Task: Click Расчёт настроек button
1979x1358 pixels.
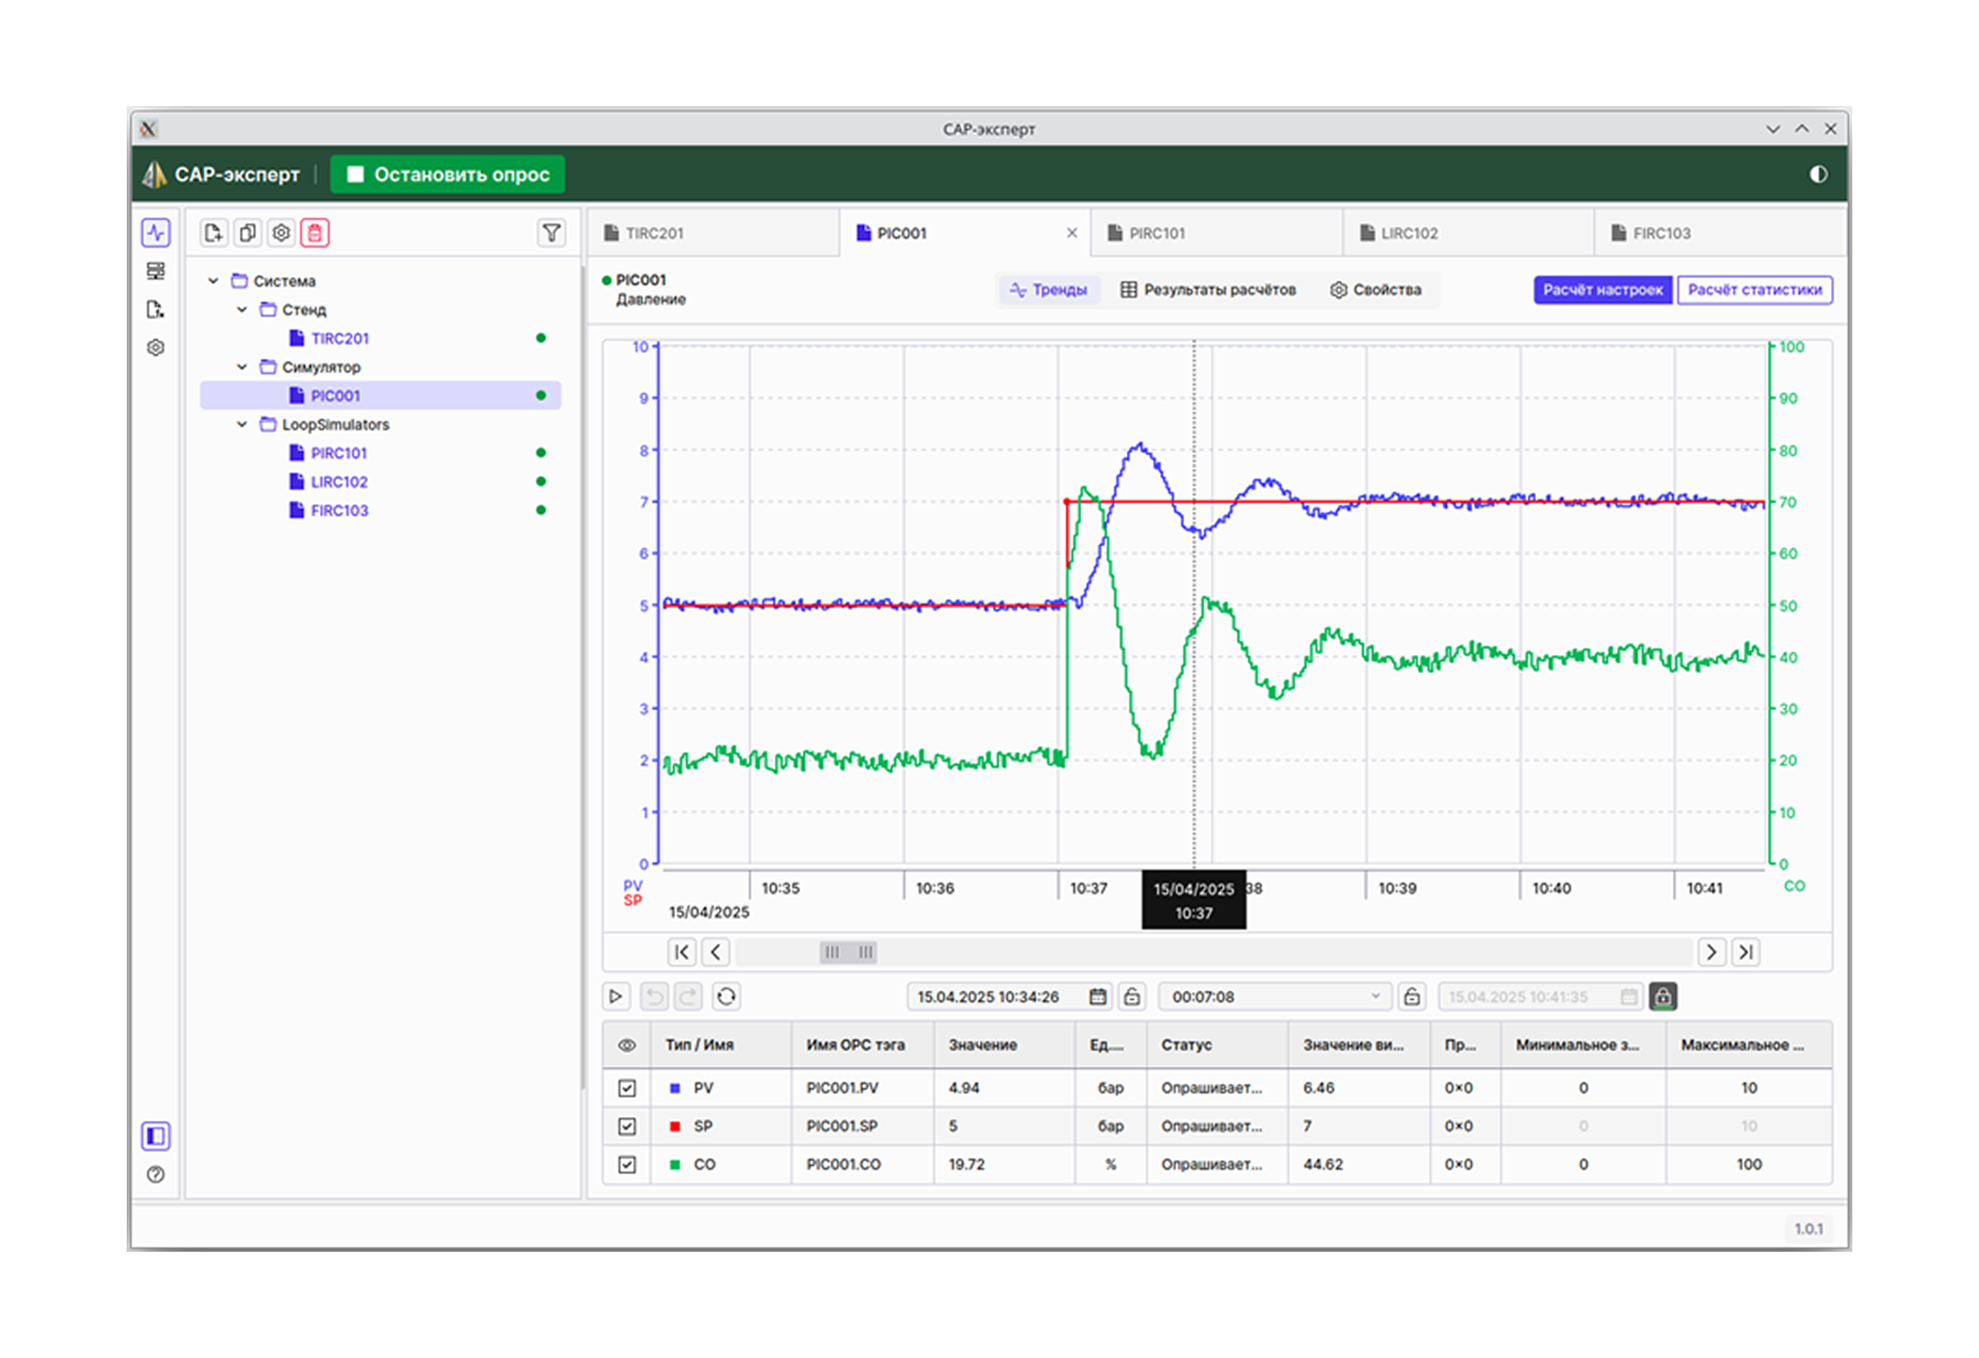Action: pyautogui.click(x=1603, y=290)
